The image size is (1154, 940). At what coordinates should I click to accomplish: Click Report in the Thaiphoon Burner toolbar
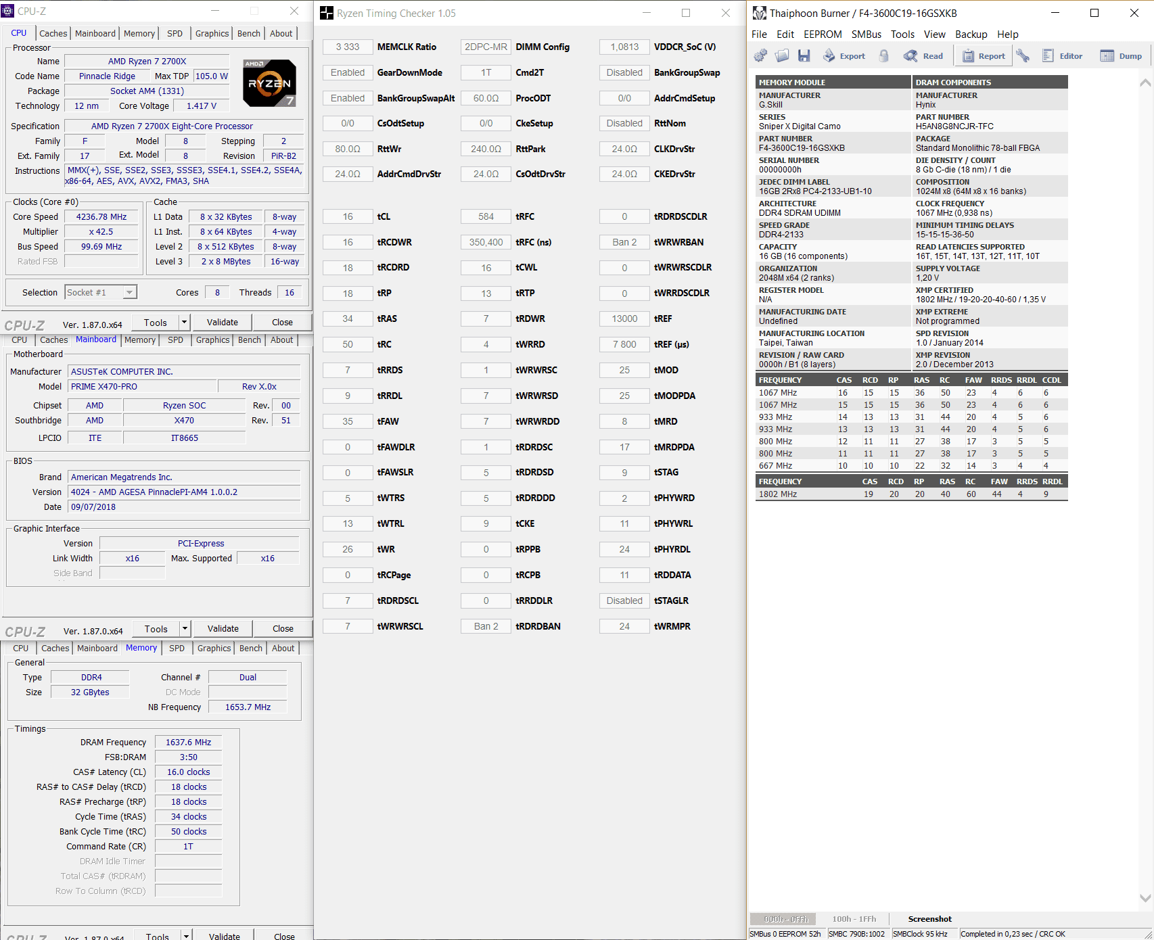(x=984, y=55)
